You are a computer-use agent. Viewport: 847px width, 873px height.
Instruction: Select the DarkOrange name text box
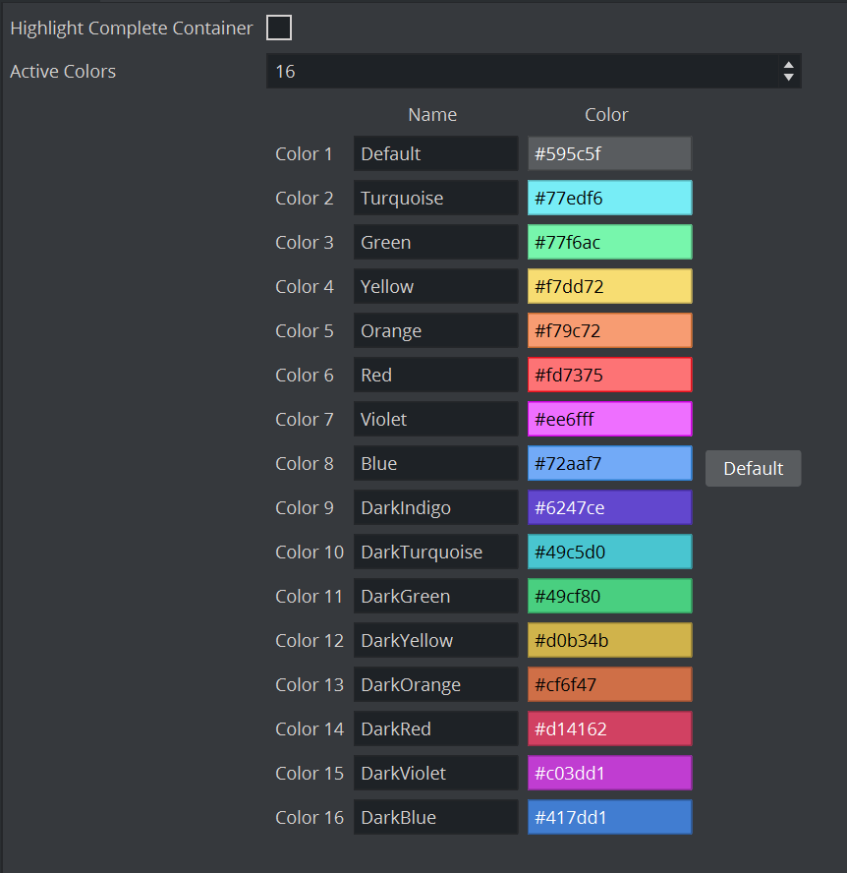tap(435, 684)
